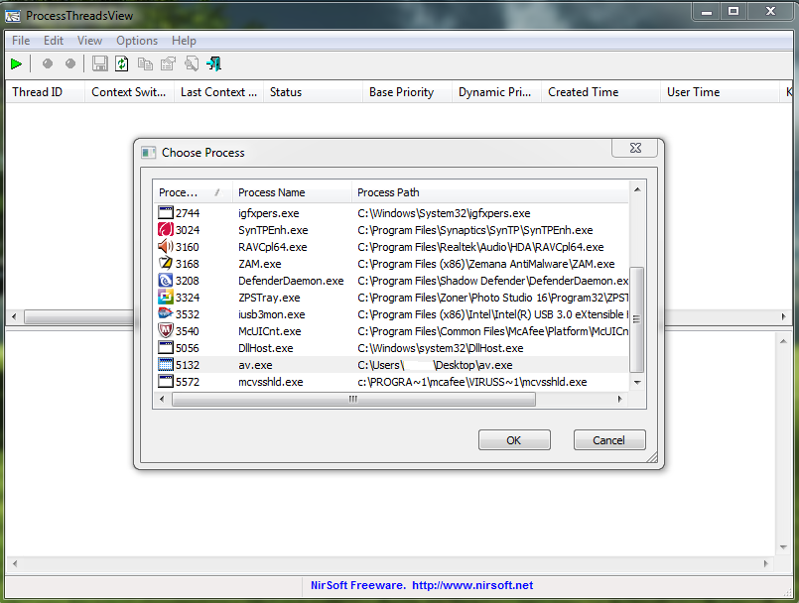Image resolution: width=799 pixels, height=603 pixels.
Task: Click the McUICnt.exe McAfee shield icon
Action: pos(166,330)
